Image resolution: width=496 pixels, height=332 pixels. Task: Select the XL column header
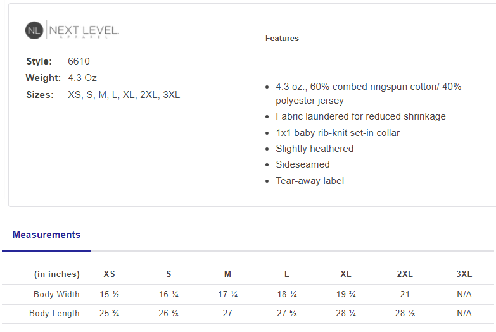tap(346, 274)
